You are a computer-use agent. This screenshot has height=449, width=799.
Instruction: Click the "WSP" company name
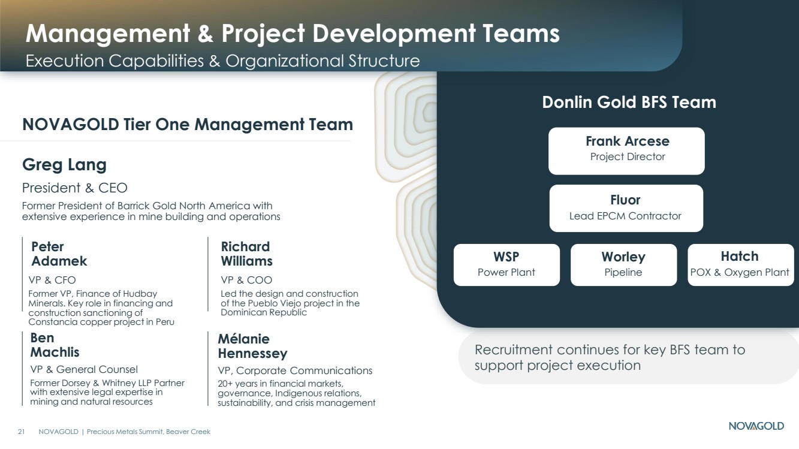(x=506, y=257)
